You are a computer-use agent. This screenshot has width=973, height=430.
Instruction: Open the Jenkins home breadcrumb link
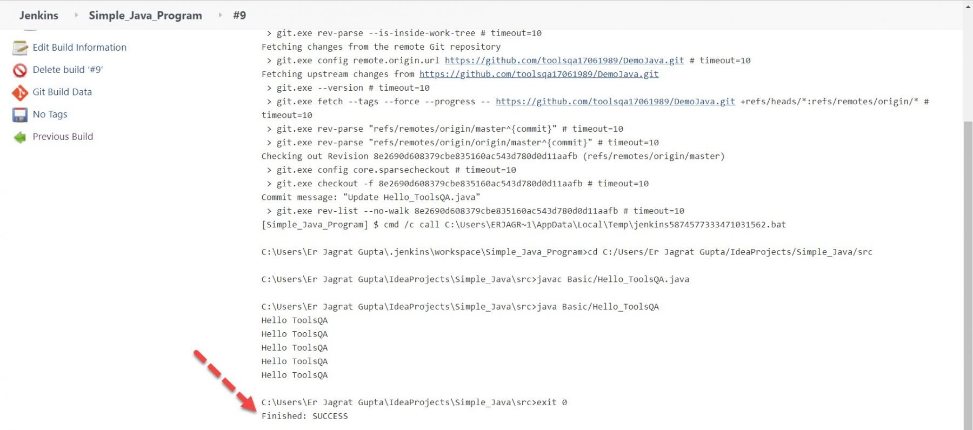[x=38, y=15]
